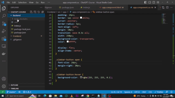Viewport: 175px width, 98px height.
Task: Open Explorer views and more actions
Action: point(41,7)
